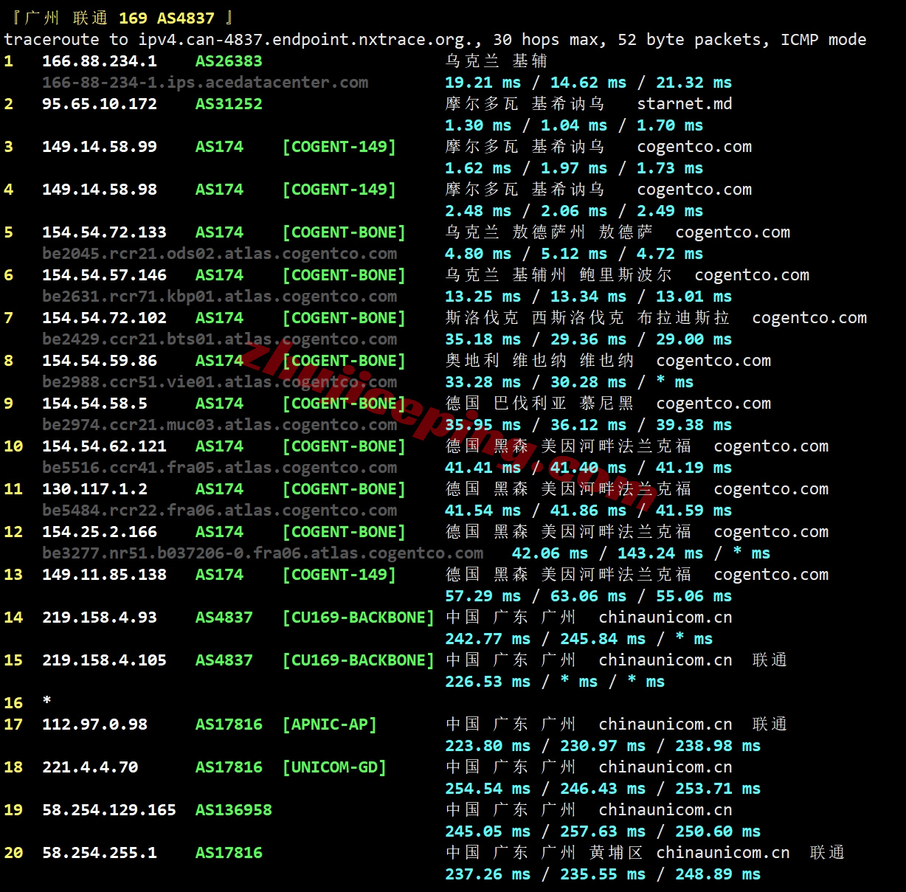The width and height of the screenshot is (906, 892).
Task: Click latency value 57.29 ms
Action: [x=483, y=596]
